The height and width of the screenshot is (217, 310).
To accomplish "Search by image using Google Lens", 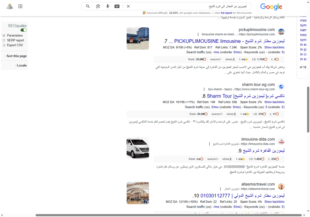I will [98, 6].
